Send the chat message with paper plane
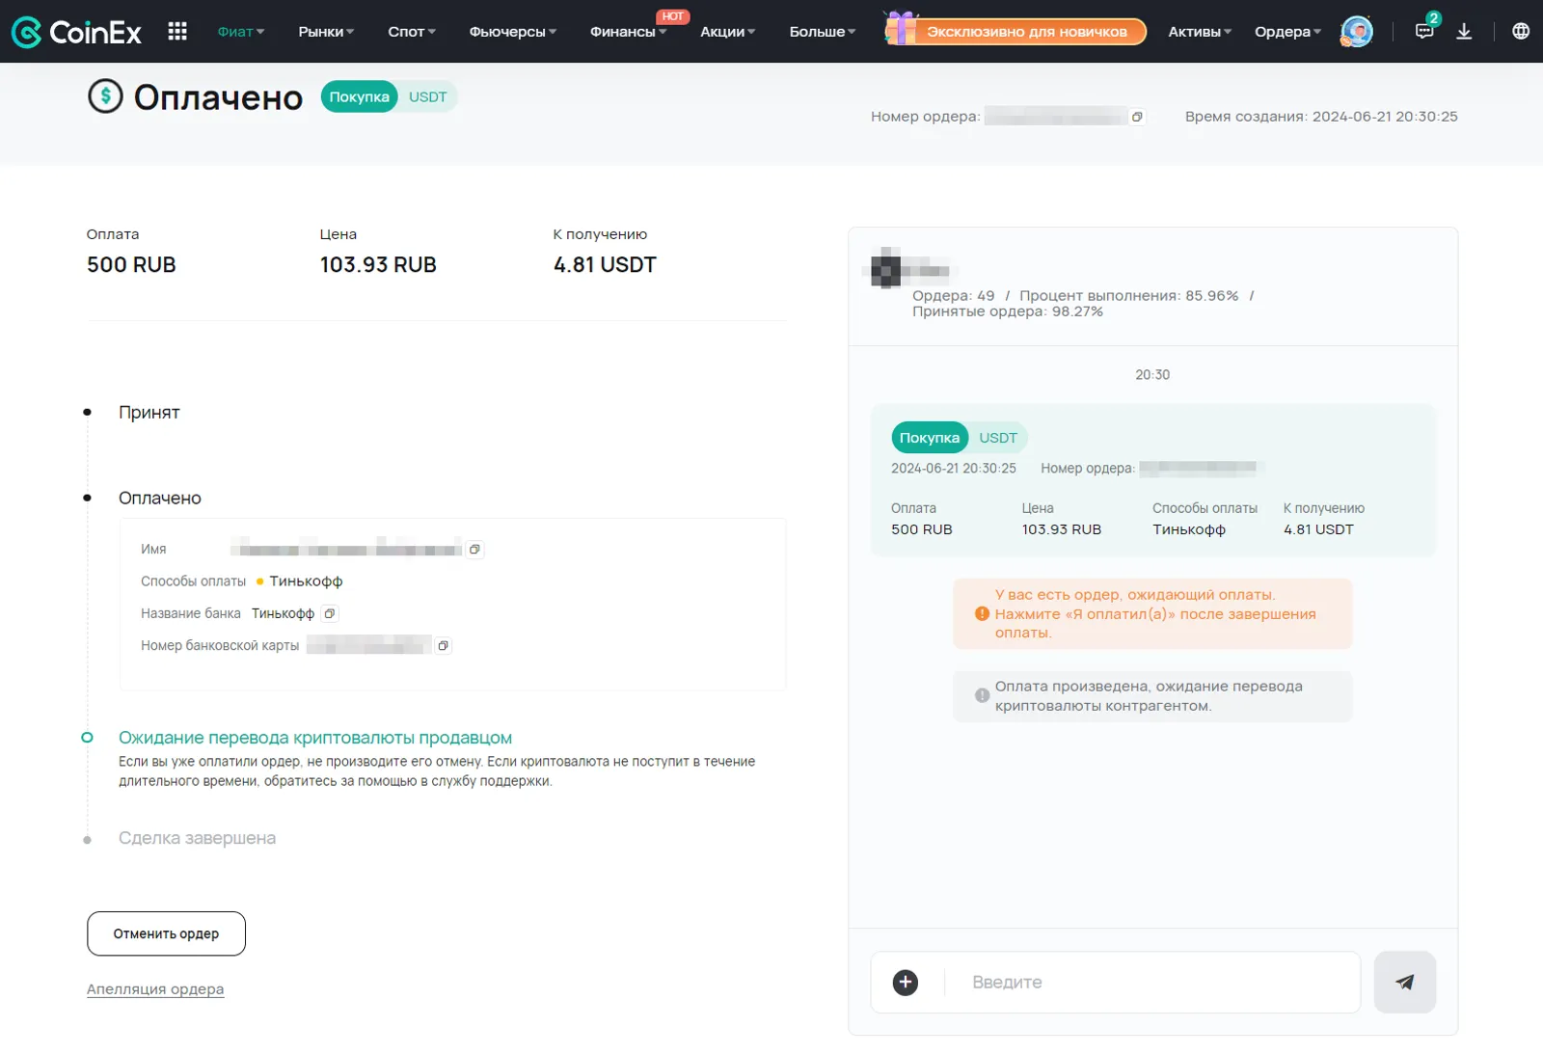This screenshot has width=1543, height=1054. click(1405, 983)
